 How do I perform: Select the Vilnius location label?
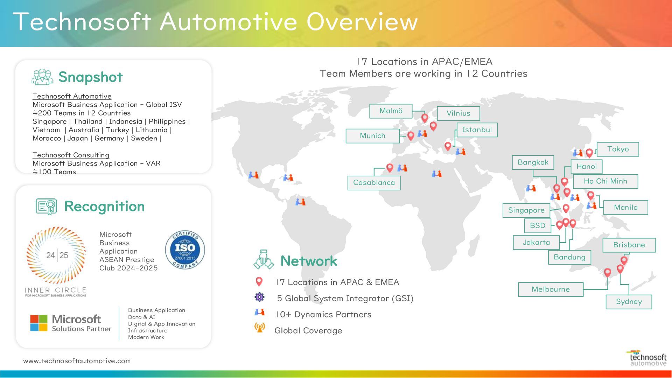click(458, 113)
